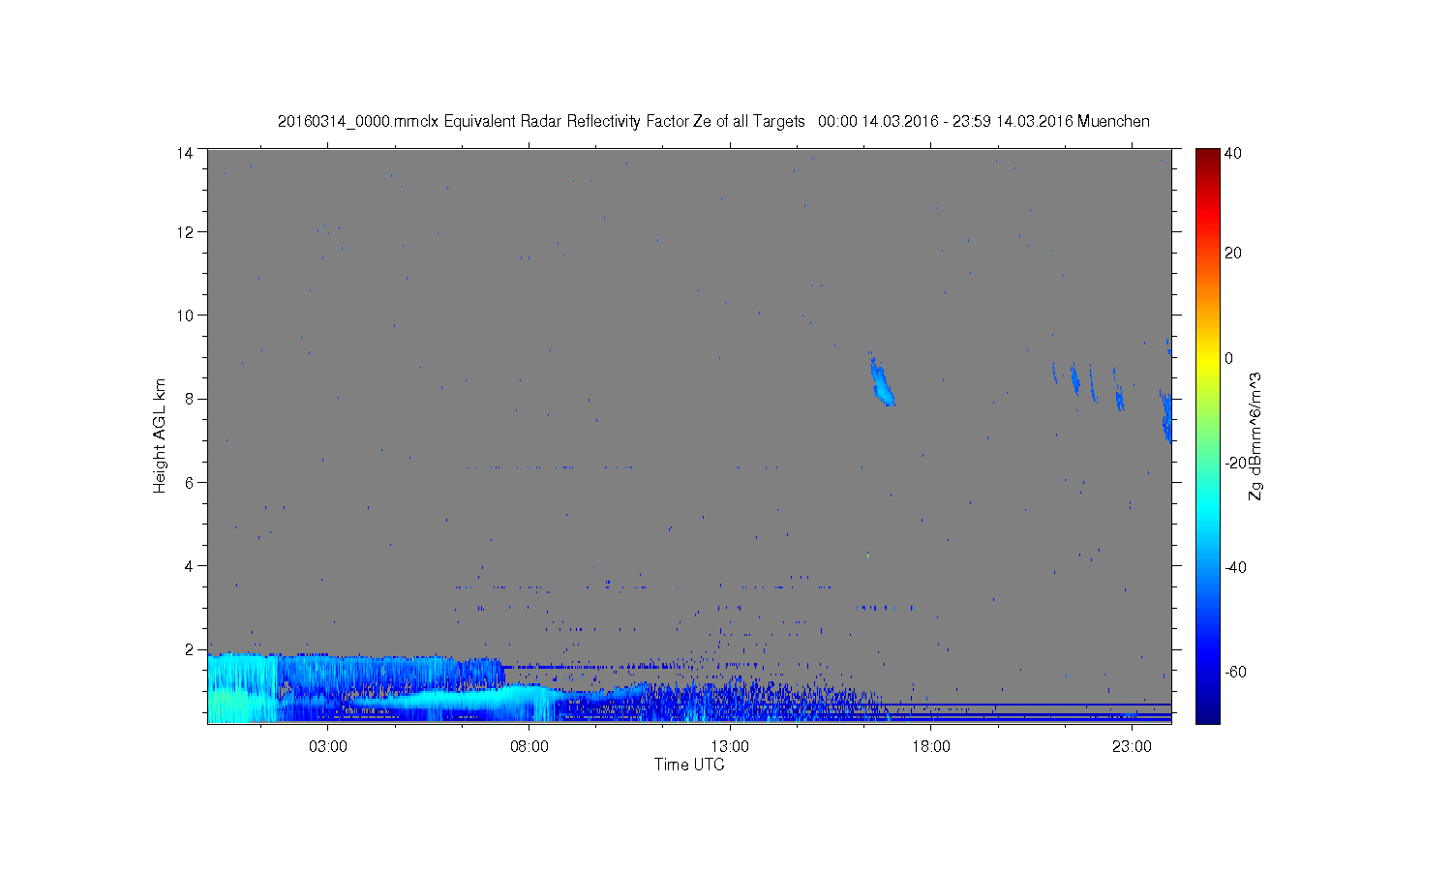Click the 08:00 time tick label

(529, 747)
